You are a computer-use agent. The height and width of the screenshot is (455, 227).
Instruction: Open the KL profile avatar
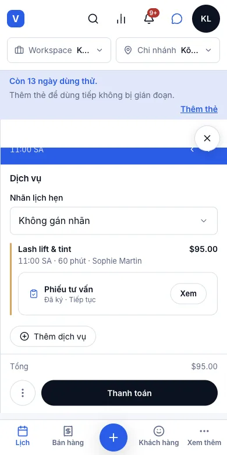[206, 19]
